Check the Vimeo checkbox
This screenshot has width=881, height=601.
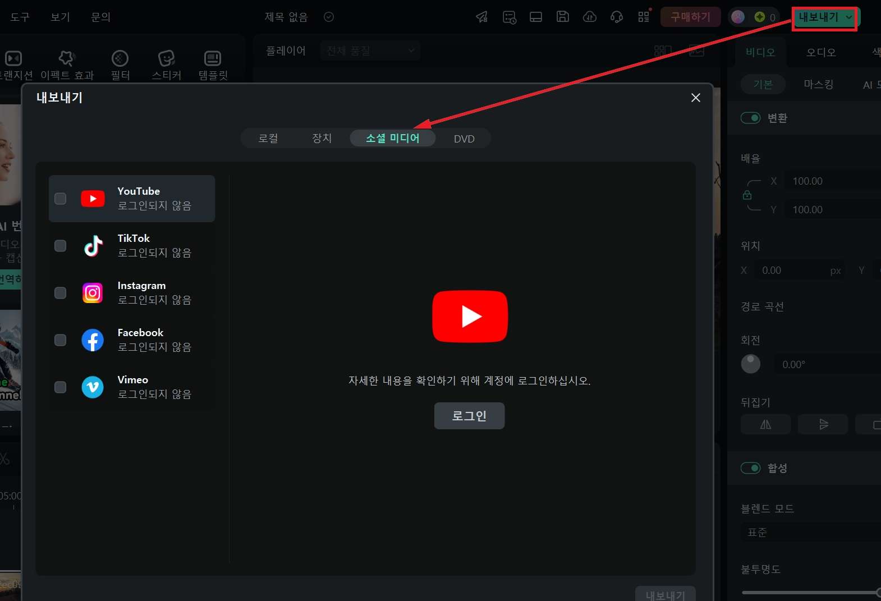[60, 387]
